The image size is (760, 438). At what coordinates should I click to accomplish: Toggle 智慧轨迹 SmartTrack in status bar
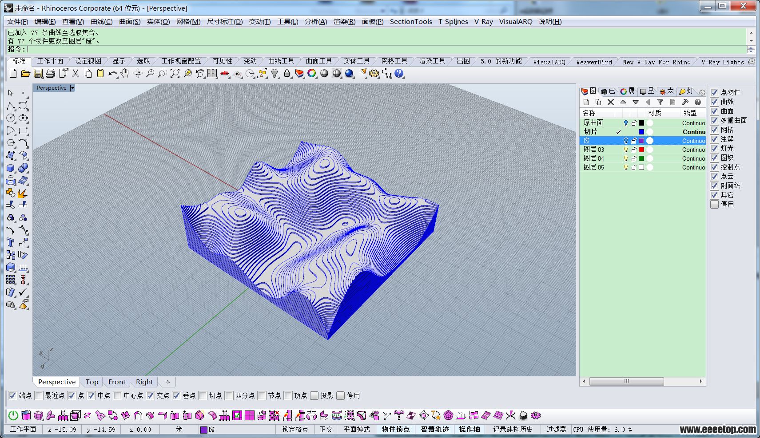coord(435,429)
